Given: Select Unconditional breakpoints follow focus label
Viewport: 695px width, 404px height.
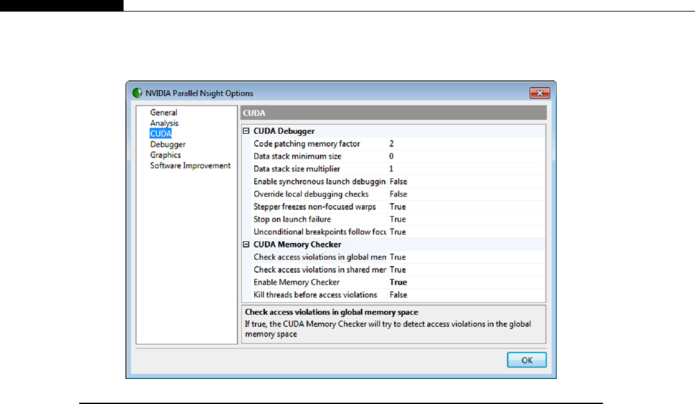Looking at the screenshot, I should [319, 232].
